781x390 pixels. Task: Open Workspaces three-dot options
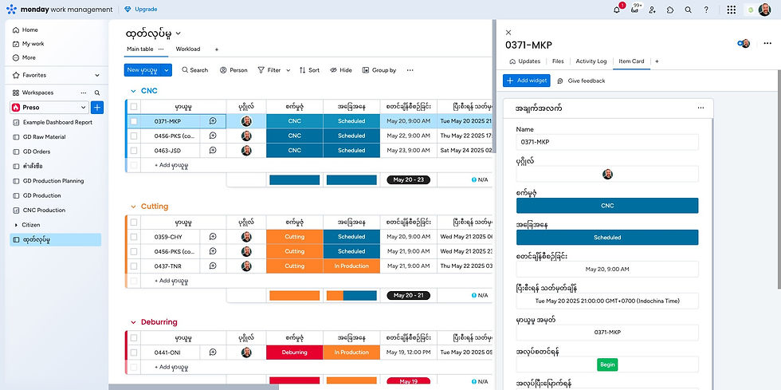84,93
